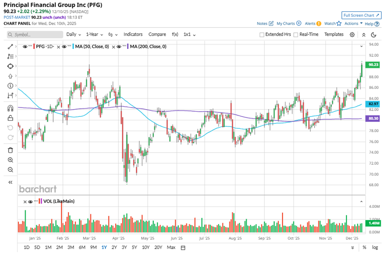Enable the Extended Hrs checkbox
This screenshot has width=384, height=255.
(262, 34)
